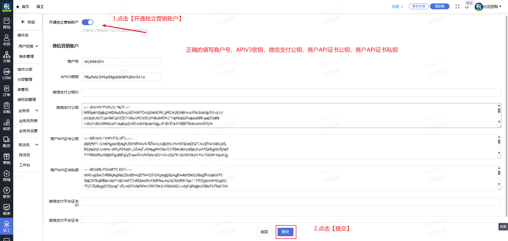
Task: Toggle fullscreen mode icon in header
Action: pyautogui.click(x=457, y=7)
